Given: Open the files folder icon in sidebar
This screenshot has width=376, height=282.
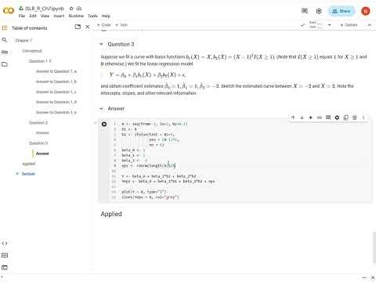Looking at the screenshot, I should coord(5,64).
